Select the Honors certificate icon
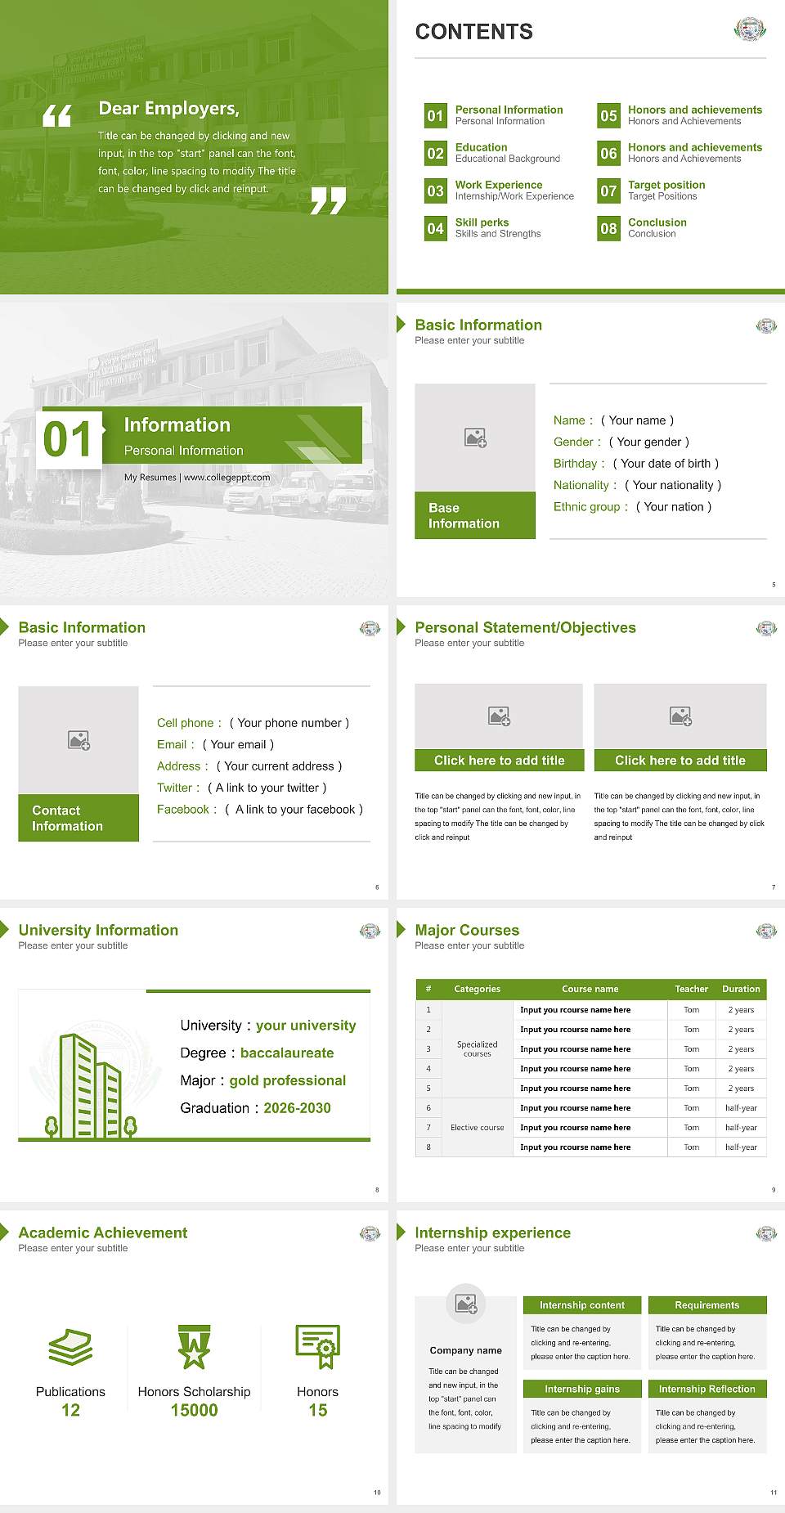This screenshot has height=1513, width=785. click(x=318, y=1347)
